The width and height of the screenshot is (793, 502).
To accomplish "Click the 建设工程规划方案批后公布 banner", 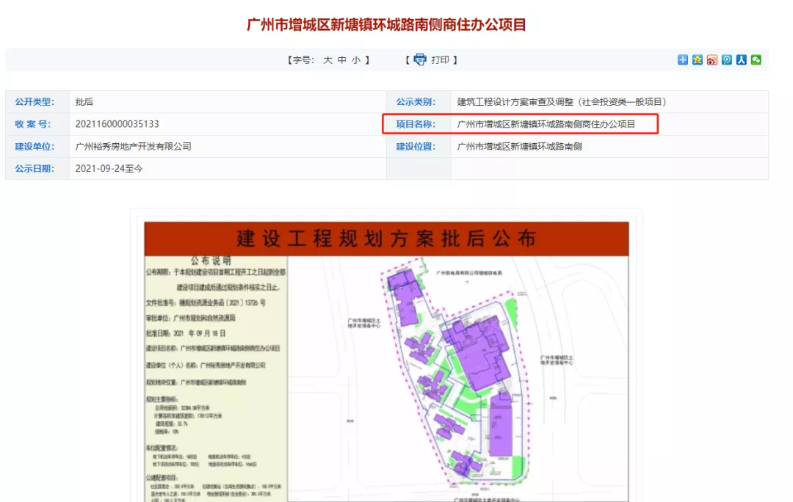I will click(386, 239).
